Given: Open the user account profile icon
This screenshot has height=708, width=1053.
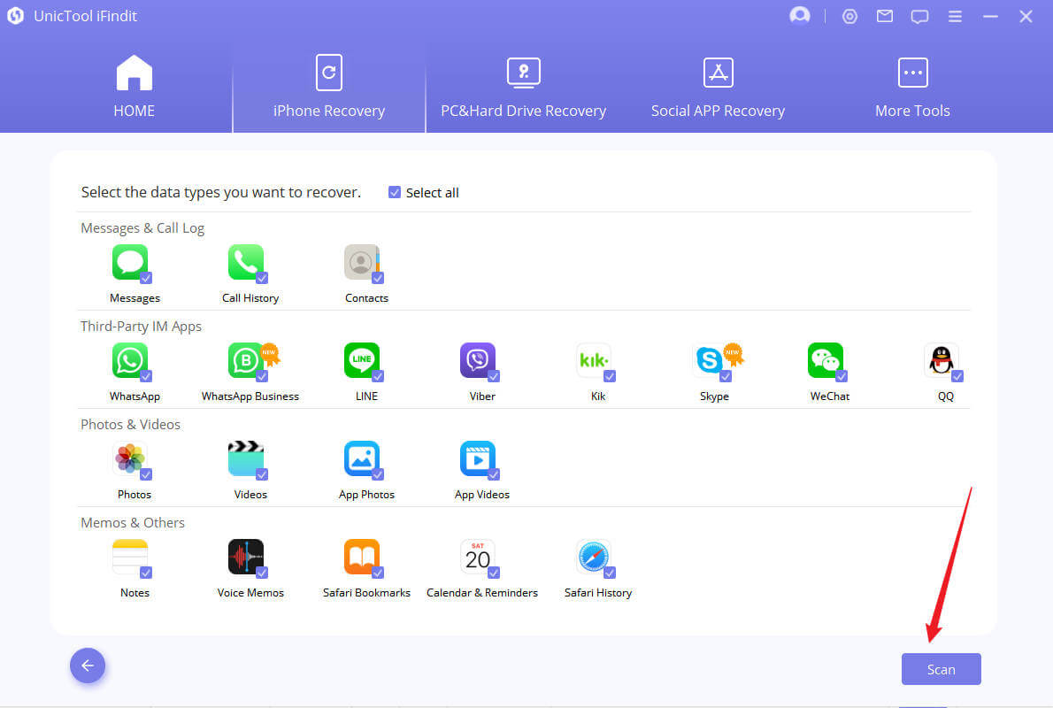Looking at the screenshot, I should point(800,16).
